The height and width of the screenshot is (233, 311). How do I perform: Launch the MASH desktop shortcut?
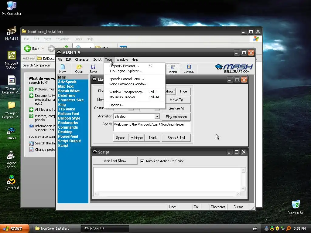pos(12,133)
